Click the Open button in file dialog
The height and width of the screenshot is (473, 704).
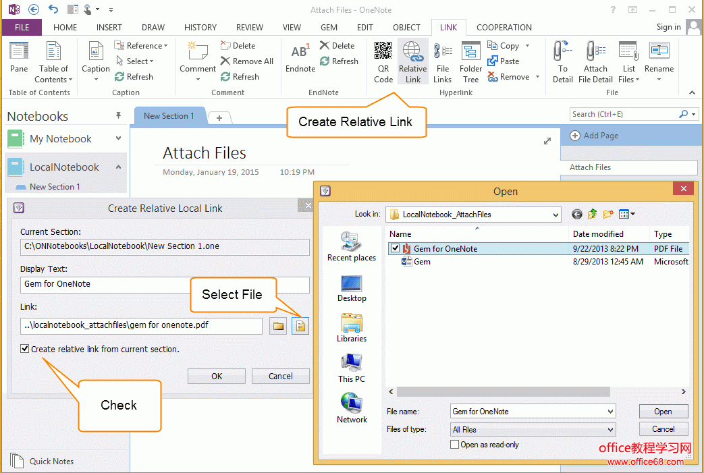663,412
